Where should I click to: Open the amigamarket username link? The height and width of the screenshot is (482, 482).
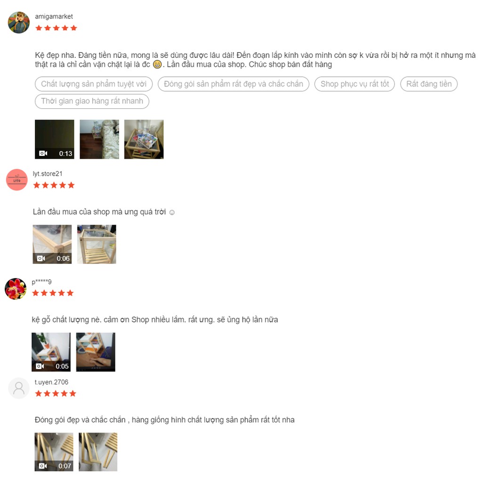54,16
